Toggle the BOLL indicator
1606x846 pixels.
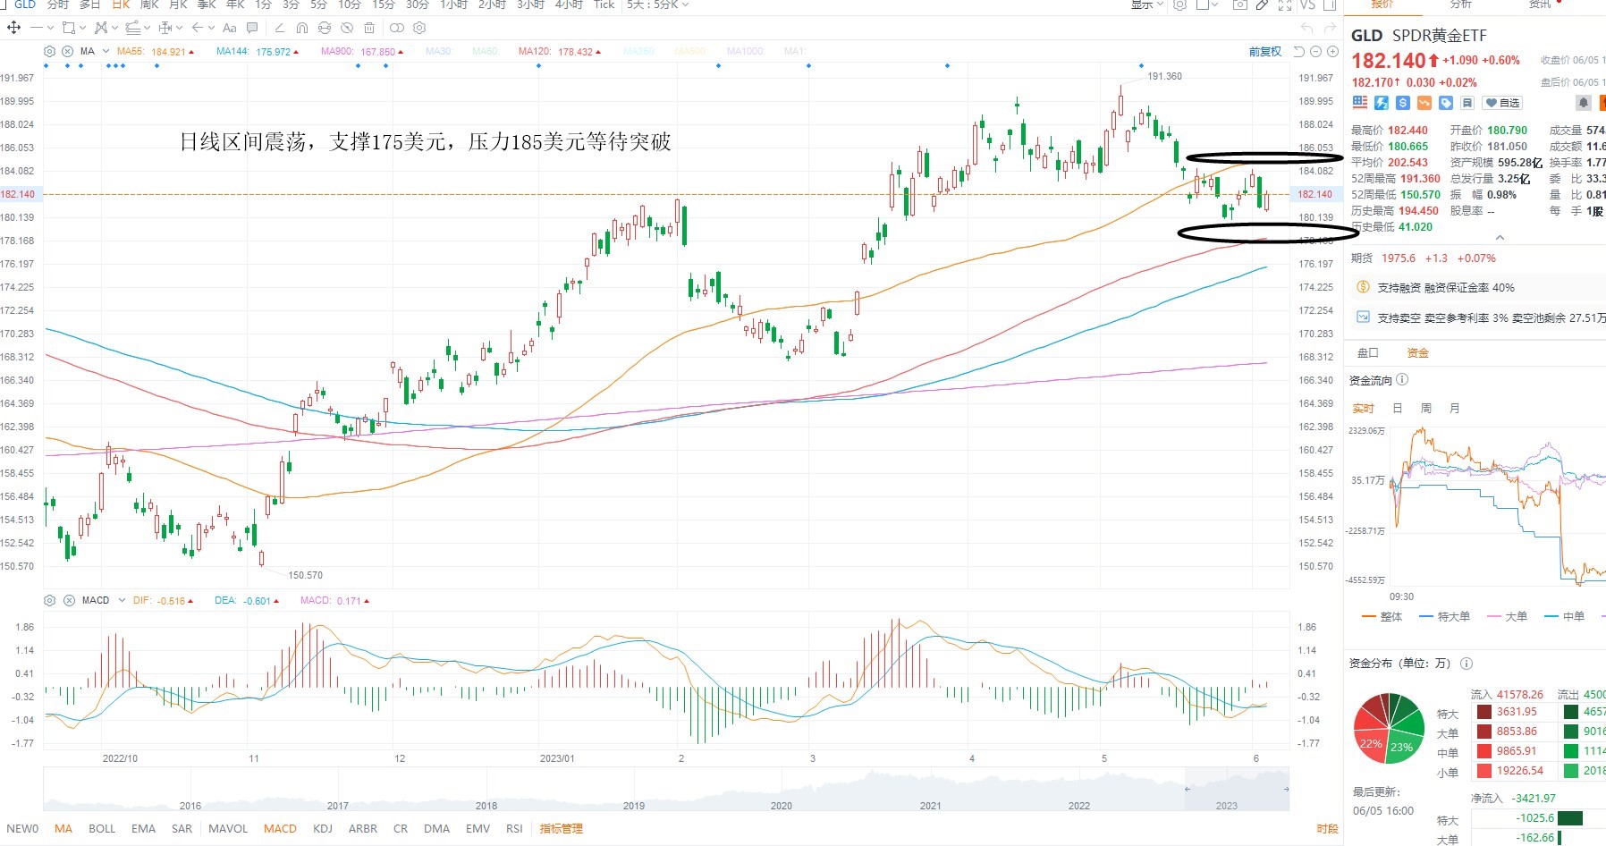point(102,828)
